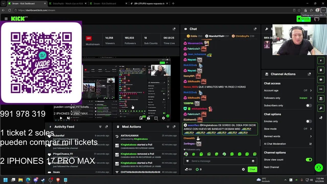Screen dimensions: 327x184
Task: Click Kingtekaboss link under ANTAHUAMAN unban
Action: tap(141, 139)
